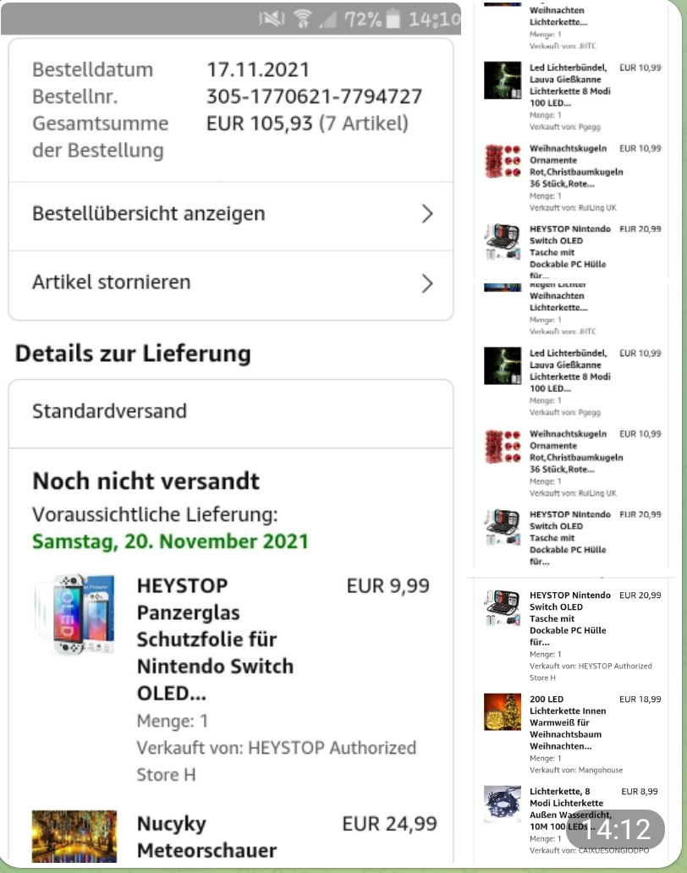The height and width of the screenshot is (873, 687).
Task: Tap the delivery date Samstag, 20. November 2021
Action: pyautogui.click(x=170, y=541)
